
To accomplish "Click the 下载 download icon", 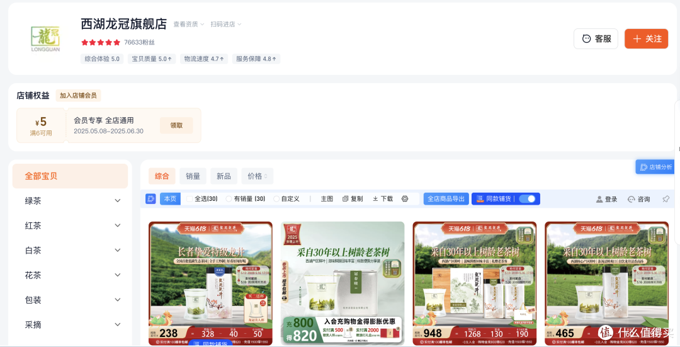I will 375,198.
